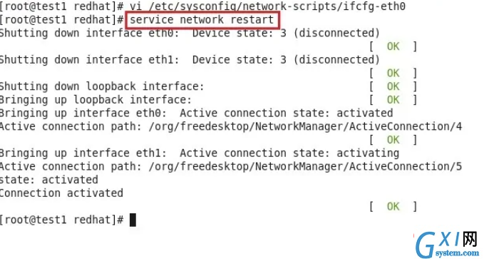Screen dimensions: 484x259
Task: Click OK next to 'Shutting down loopback interface'
Action: tap(393, 86)
